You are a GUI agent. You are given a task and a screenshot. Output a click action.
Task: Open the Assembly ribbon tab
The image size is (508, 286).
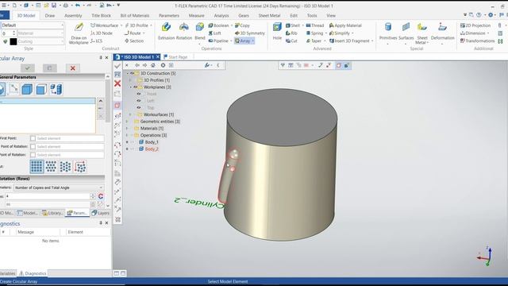tap(73, 16)
